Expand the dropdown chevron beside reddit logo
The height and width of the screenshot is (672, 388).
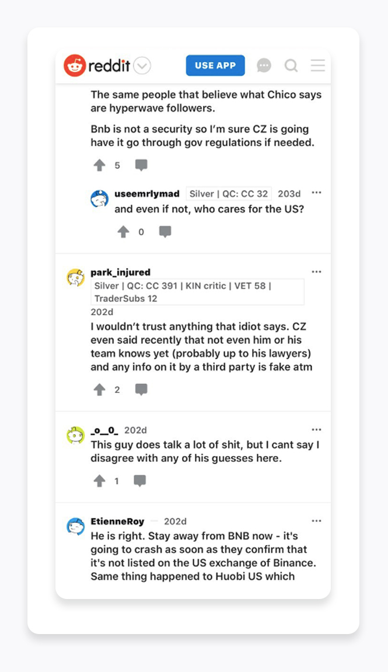click(x=142, y=66)
